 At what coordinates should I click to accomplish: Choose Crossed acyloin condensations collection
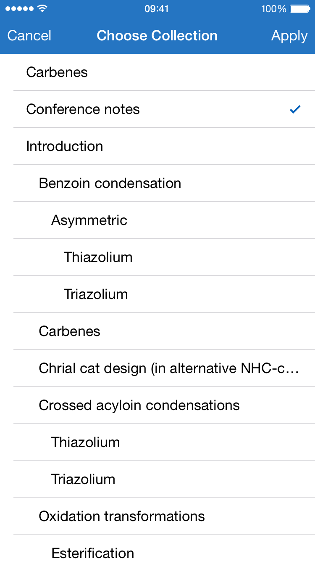pos(157,405)
